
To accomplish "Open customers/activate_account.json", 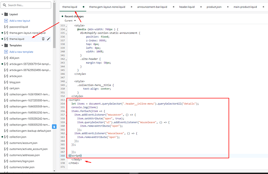I will click(28, 149).
